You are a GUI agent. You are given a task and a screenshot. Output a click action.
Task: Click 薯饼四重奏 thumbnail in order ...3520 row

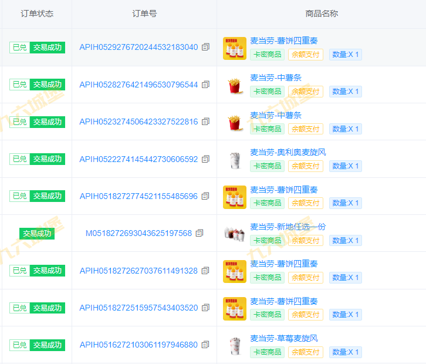point(235,309)
